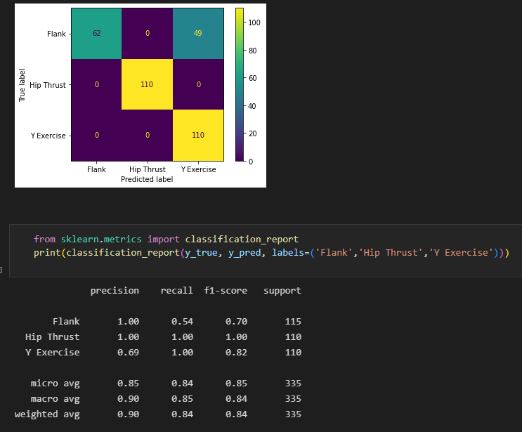522x432 pixels.
Task: Click the Y Exercise diagonal cell showing 110
Action: tap(198, 135)
